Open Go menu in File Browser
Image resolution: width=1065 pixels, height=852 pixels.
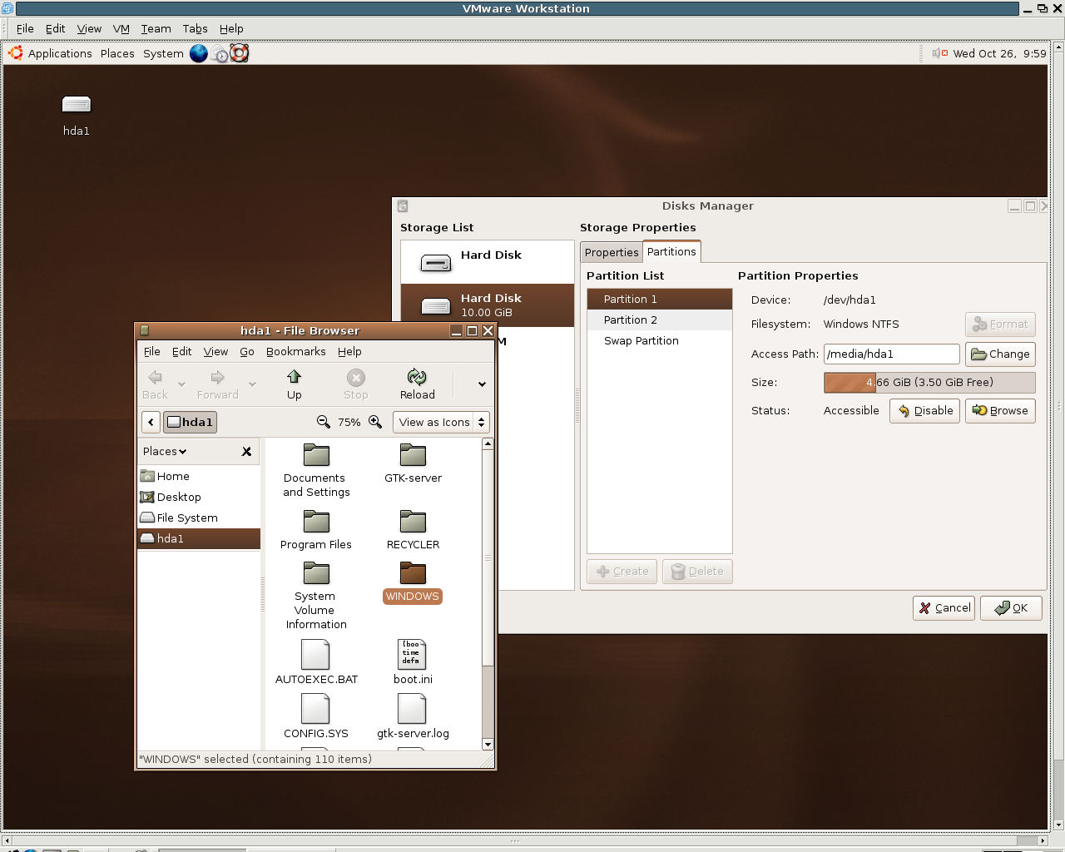tap(247, 351)
